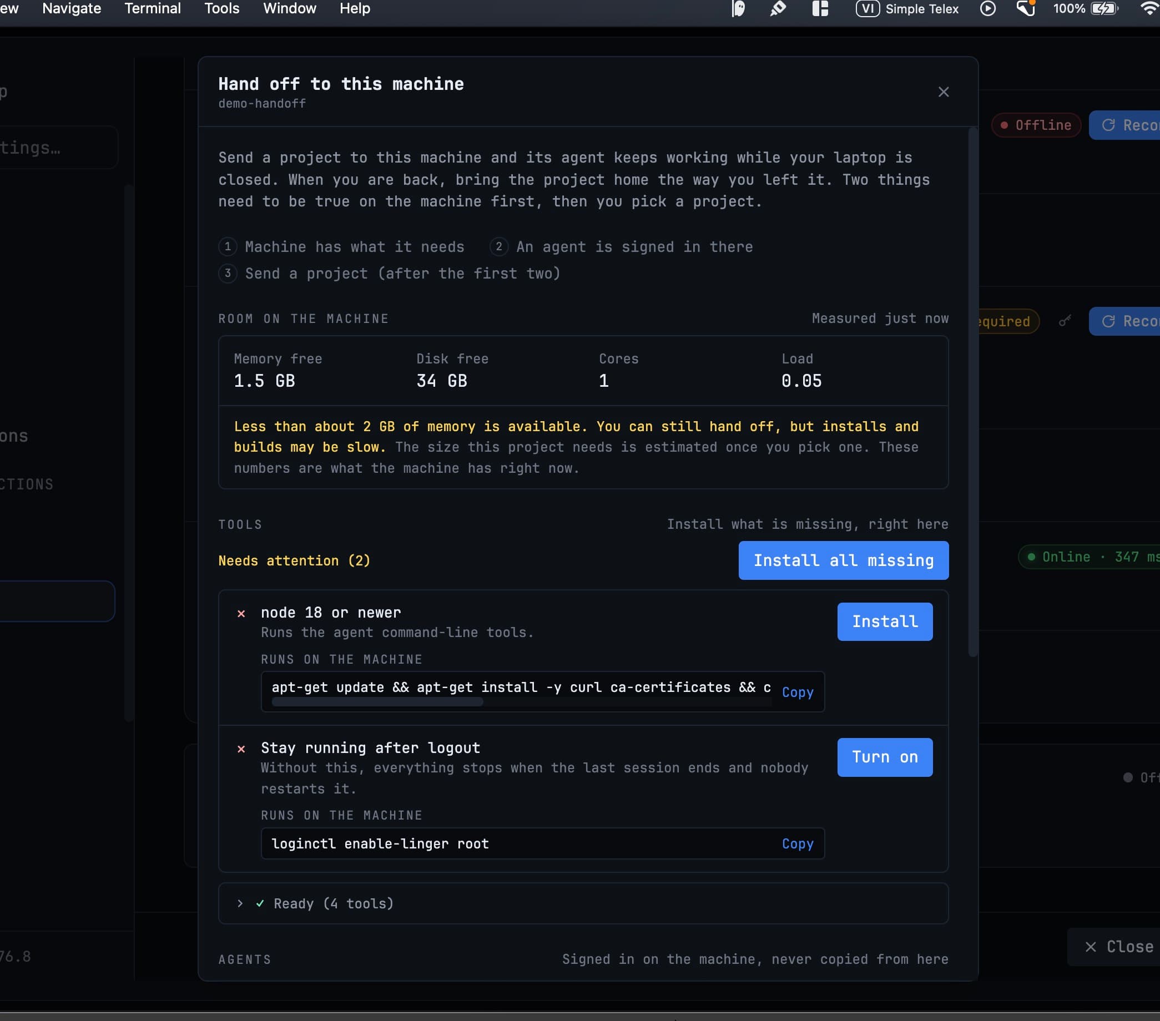Click the play circle menu bar icon

tap(987, 8)
